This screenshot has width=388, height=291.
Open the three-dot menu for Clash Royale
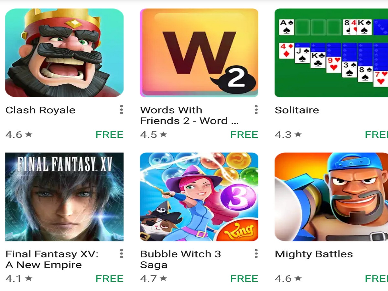pos(121,110)
